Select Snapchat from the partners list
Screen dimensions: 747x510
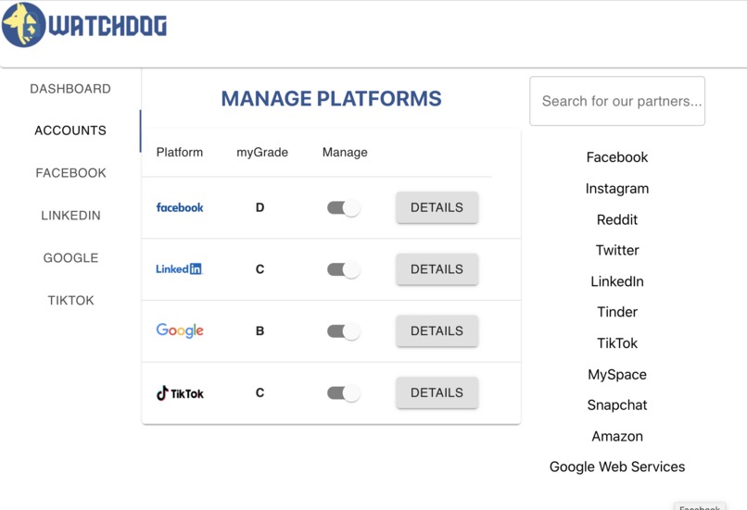pyautogui.click(x=617, y=404)
